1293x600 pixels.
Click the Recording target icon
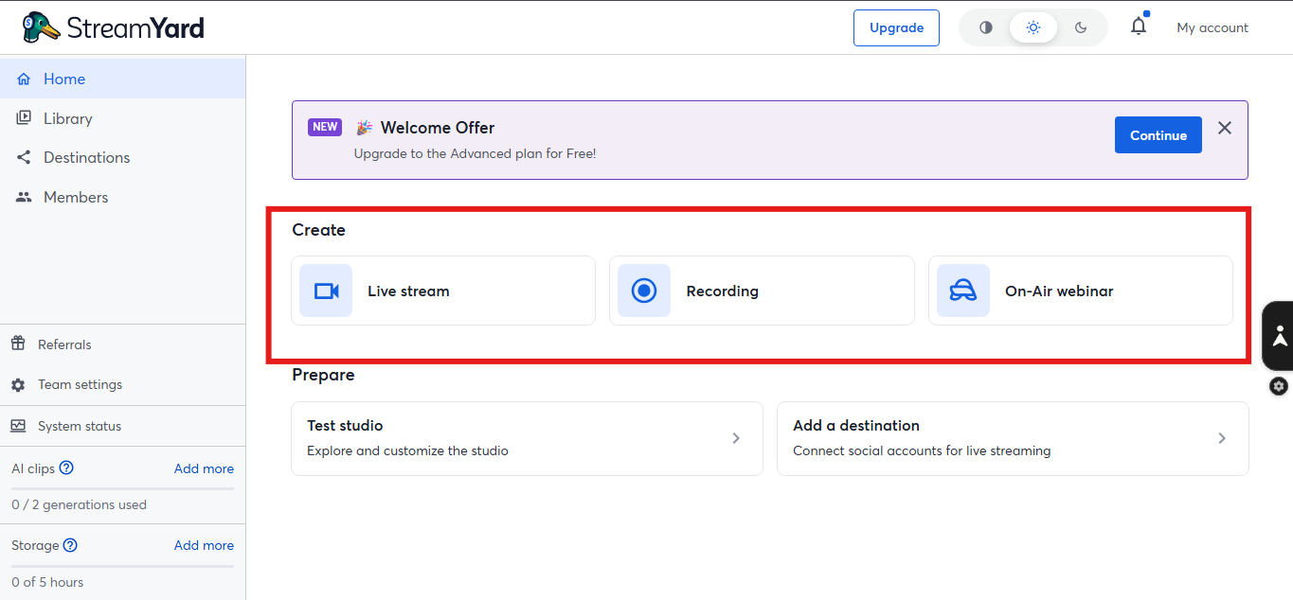click(643, 291)
